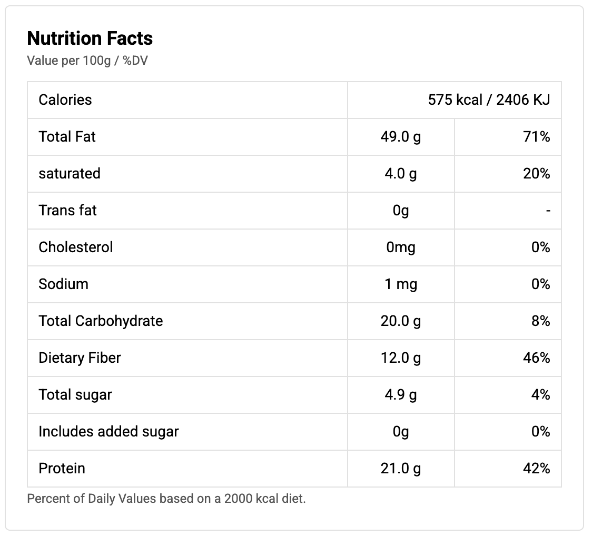Select the Trans fat row label
Image resolution: width=592 pixels, height=536 pixels.
click(68, 210)
